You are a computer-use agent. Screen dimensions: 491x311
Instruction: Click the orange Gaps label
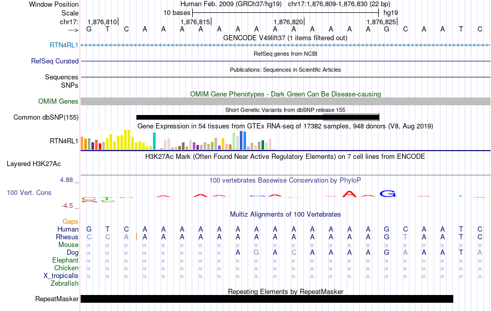tap(70, 222)
